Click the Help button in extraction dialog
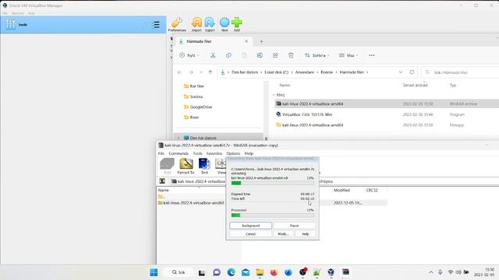This screenshot has width=499, height=280. point(306,234)
